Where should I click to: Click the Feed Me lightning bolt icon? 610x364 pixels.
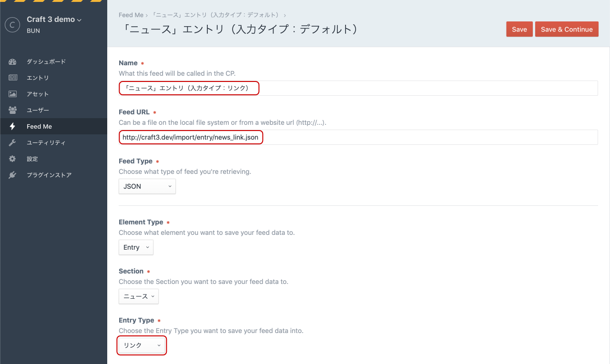point(11,126)
